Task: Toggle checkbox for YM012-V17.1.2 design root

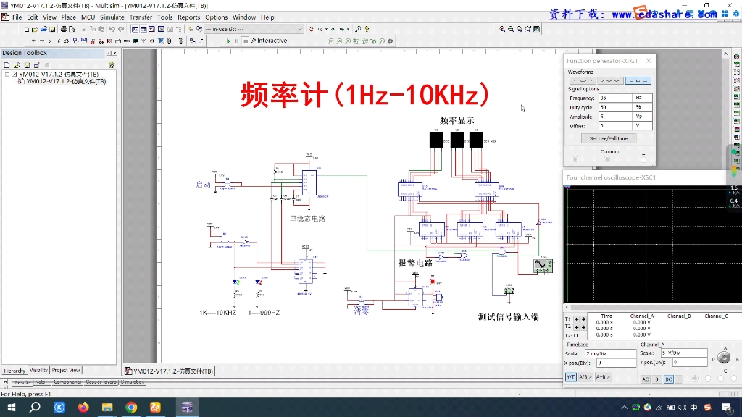Action: pos(14,75)
